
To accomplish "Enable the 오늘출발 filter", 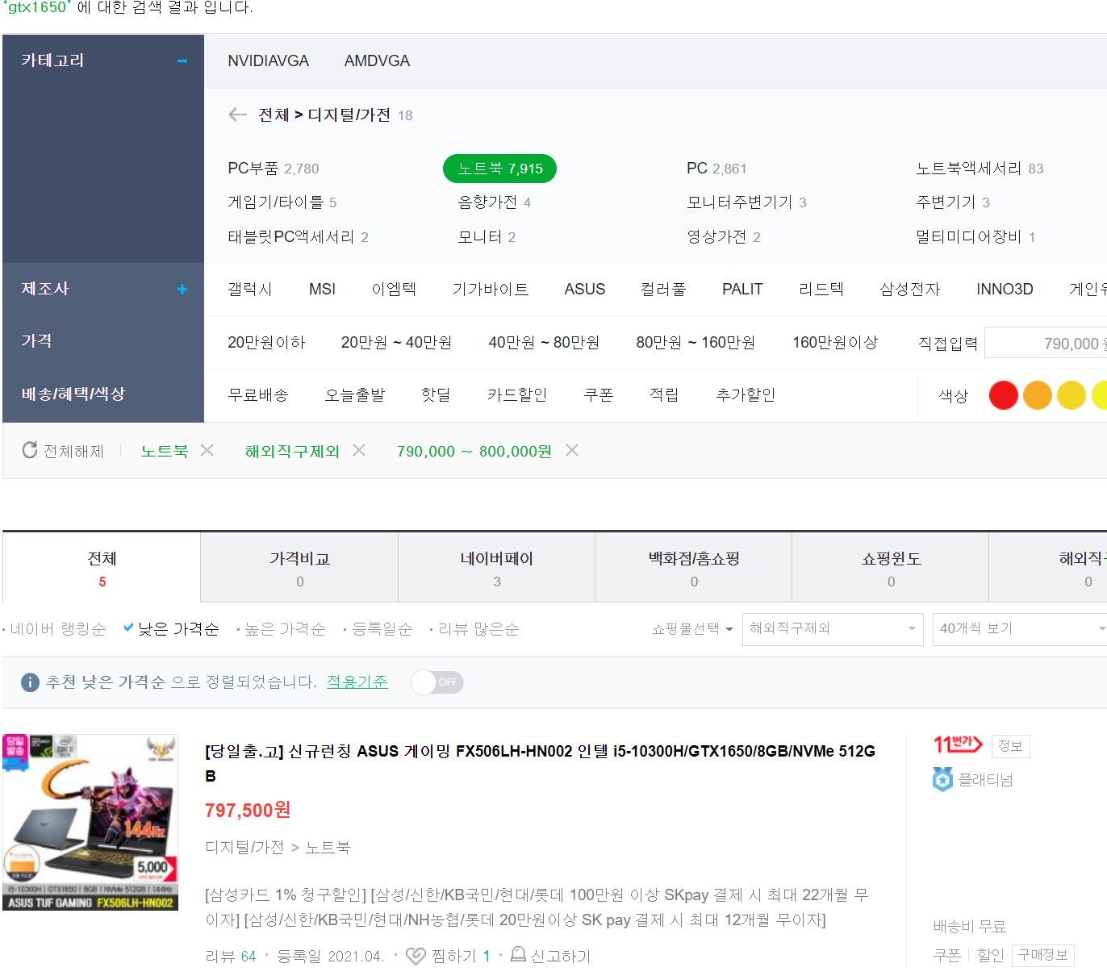I will (x=355, y=395).
